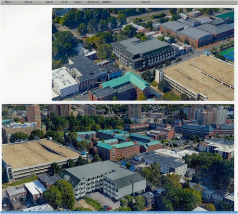
Task: Click the red car in lower photo
Action: 109,208
